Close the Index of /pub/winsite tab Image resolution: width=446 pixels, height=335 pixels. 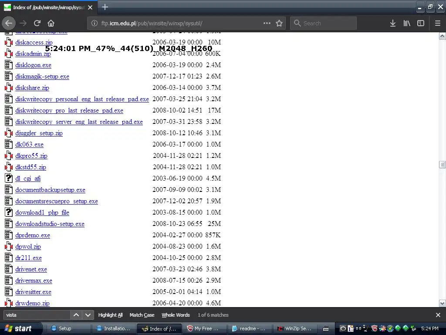(x=90, y=7)
